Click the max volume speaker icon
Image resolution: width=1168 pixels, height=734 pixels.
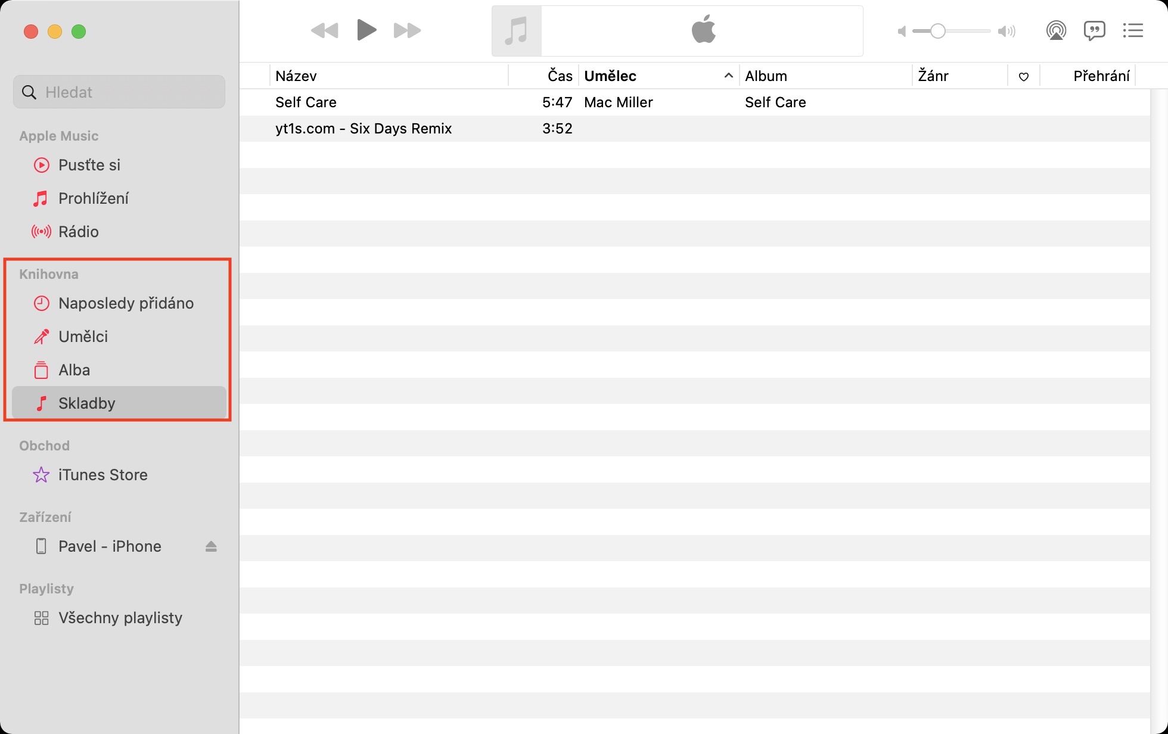(1007, 31)
